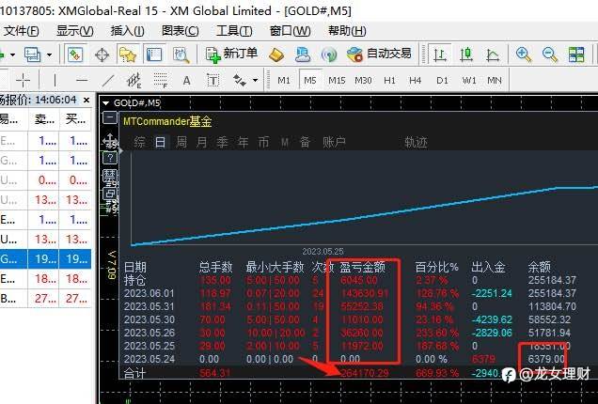This screenshot has height=404, width=598.
Task: Close the market watch panel with ×
Action: pyautogui.click(x=87, y=101)
